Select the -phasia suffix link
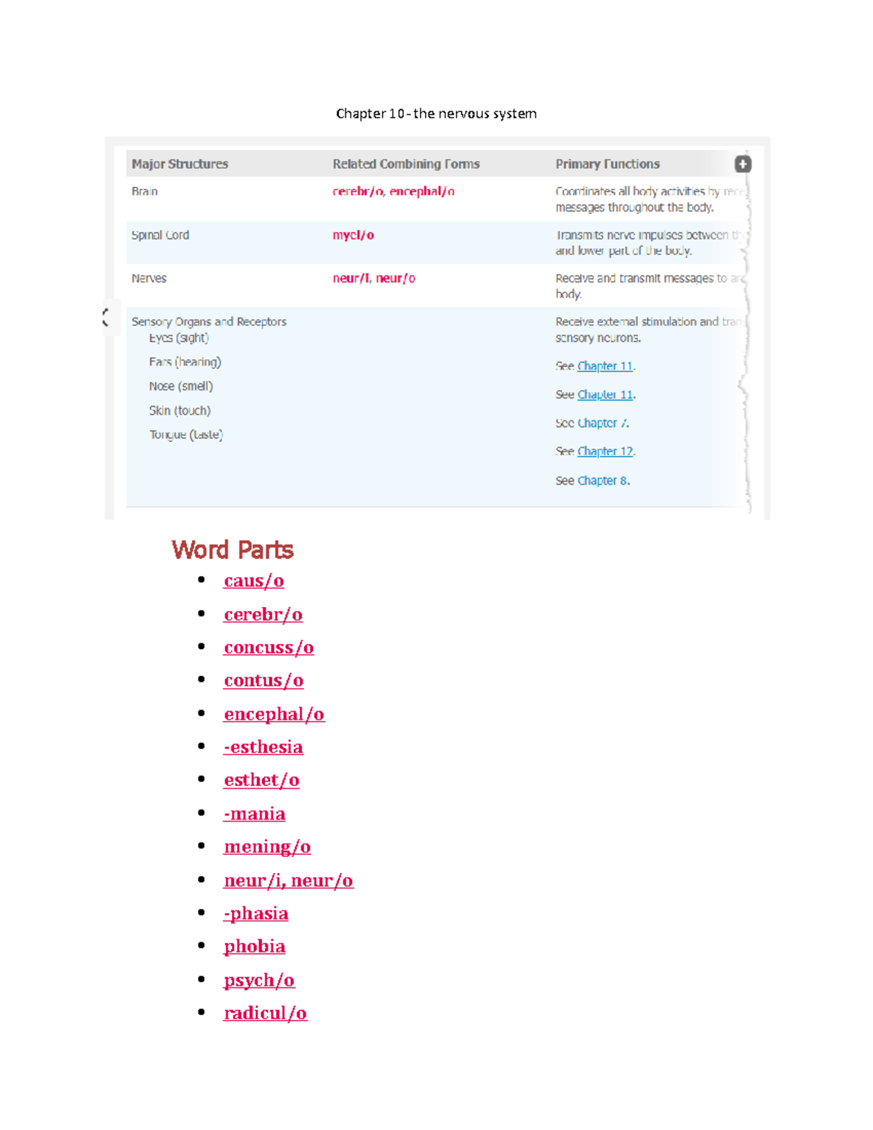Viewport: 873px width, 1130px height. 255,914
